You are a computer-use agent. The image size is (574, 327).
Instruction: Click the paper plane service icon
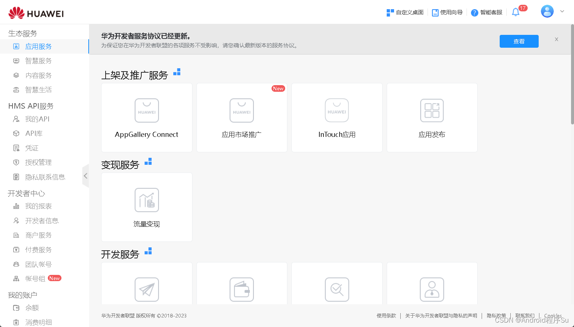point(147,290)
